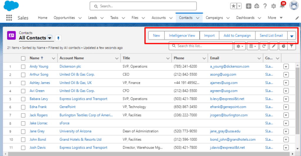Open row actions menu for Jake Llorrac

click(x=286, y=123)
